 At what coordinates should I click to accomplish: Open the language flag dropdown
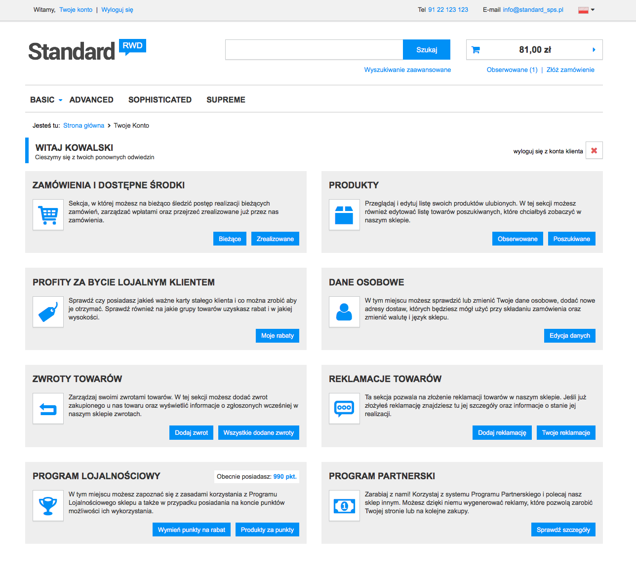pyautogui.click(x=586, y=10)
